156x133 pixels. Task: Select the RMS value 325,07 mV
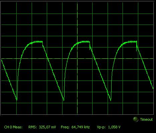47,127
